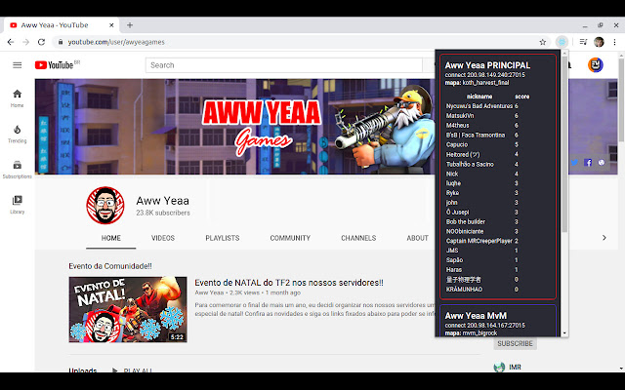Viewport: 625px width, 390px height.
Task: Open Library in YouTube sidebar
Action: point(18,205)
